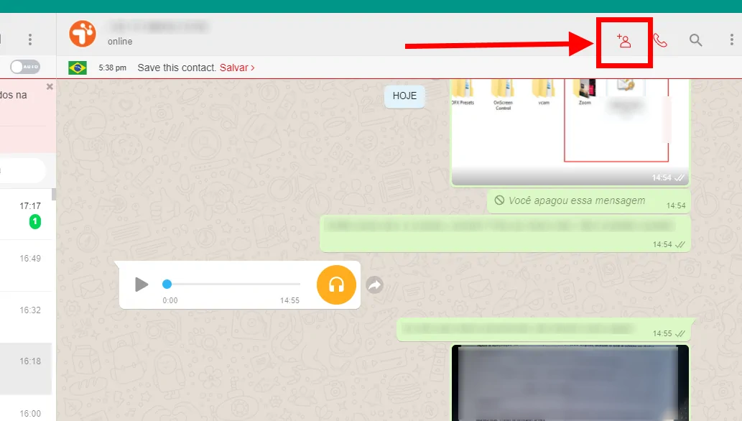Screen dimensions: 742x421
Task: Open the chat with timestamp 16:32
Action: (26, 317)
